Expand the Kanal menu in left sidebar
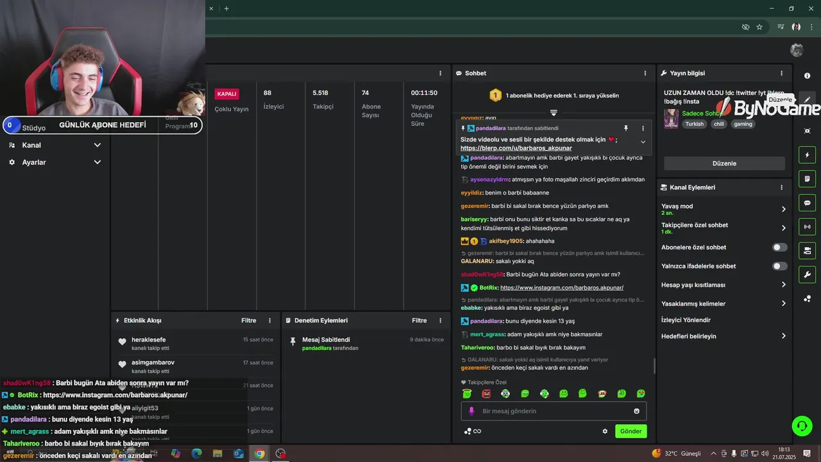 click(55, 145)
